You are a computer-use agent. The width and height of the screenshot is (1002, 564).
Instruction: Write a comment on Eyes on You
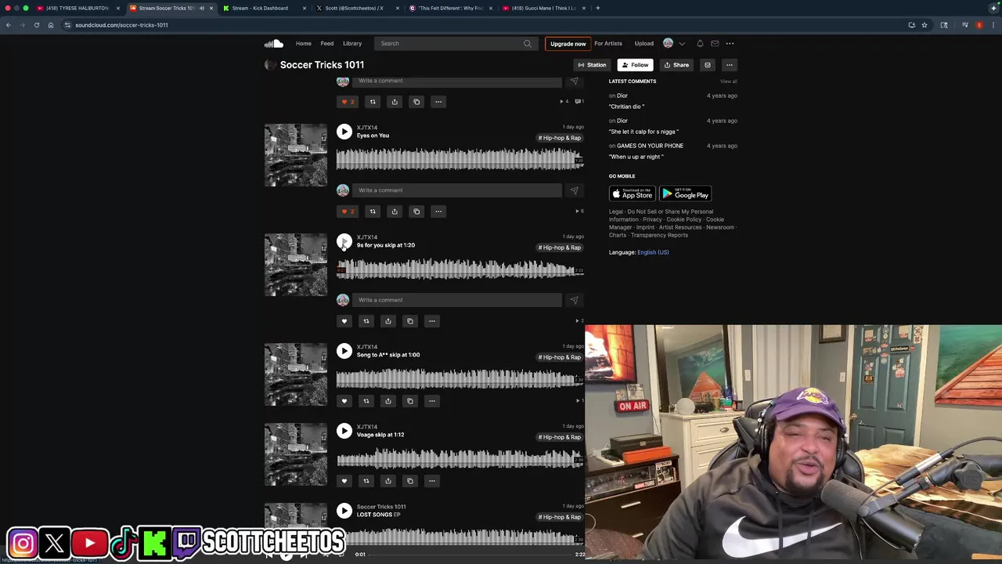tap(458, 190)
